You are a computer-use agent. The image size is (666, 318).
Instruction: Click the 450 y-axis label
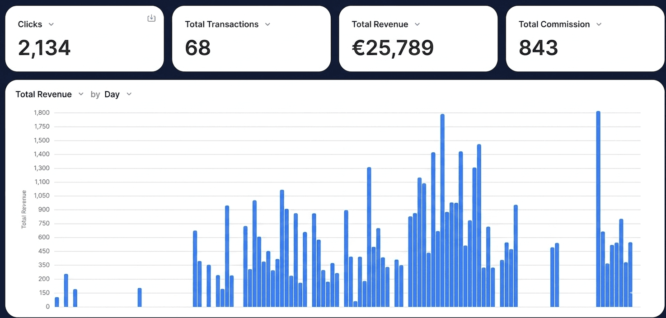44,251
